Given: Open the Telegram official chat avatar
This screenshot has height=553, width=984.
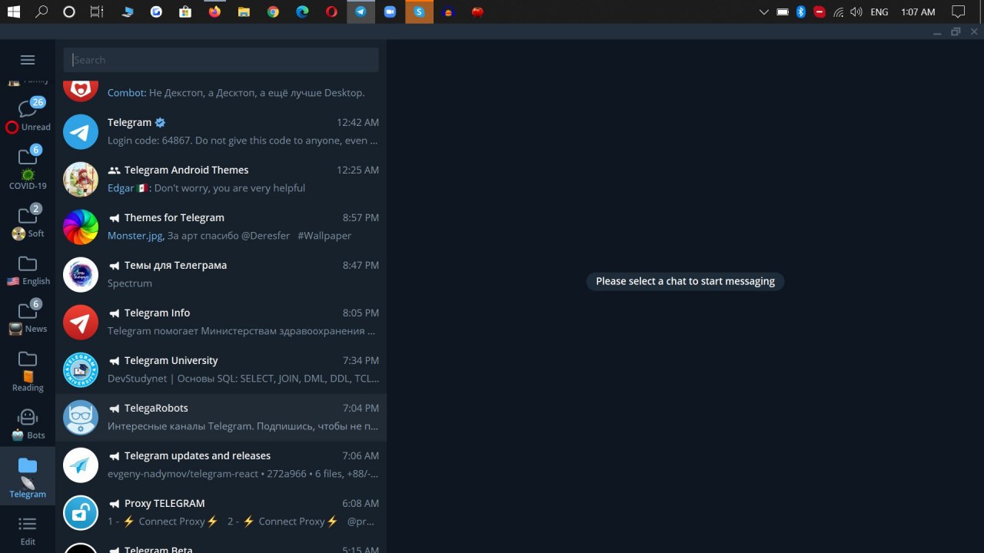Looking at the screenshot, I should click(x=81, y=131).
